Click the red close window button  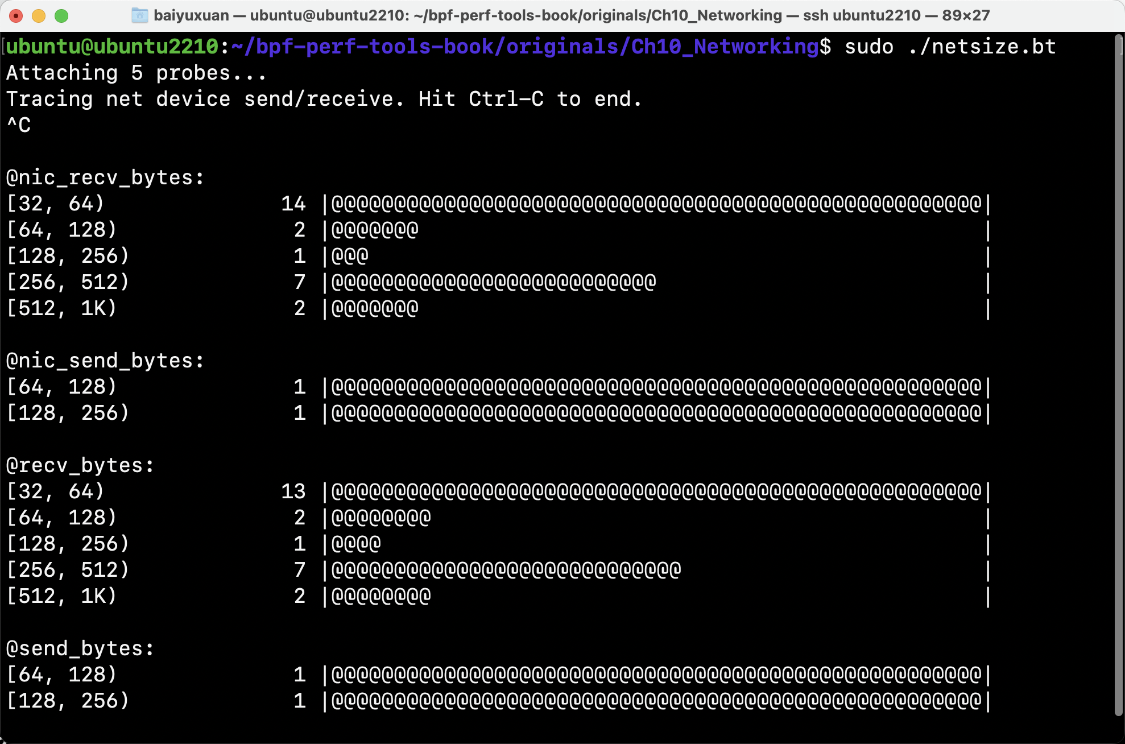click(x=16, y=16)
